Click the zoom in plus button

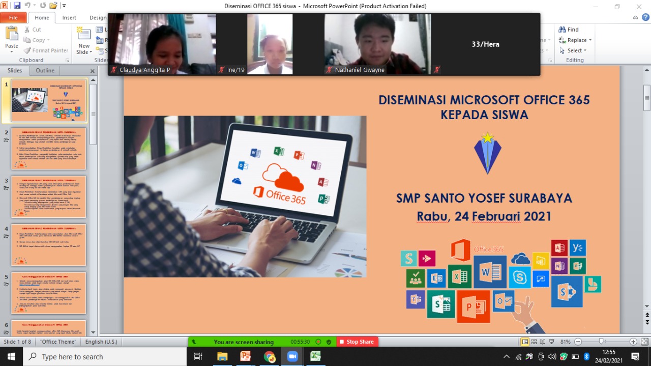(x=633, y=342)
